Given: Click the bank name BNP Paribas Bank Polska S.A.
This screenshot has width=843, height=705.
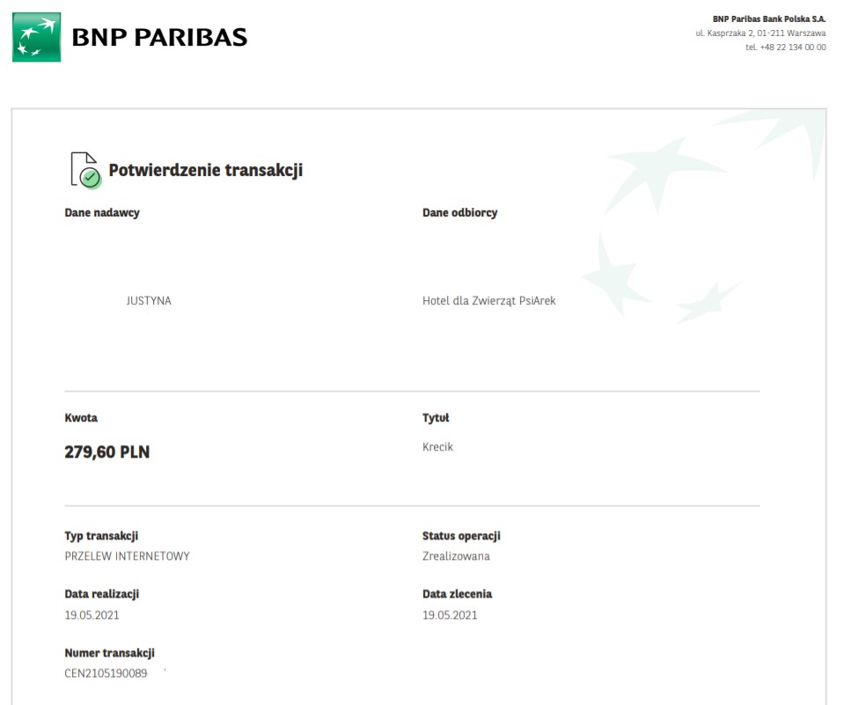Looking at the screenshot, I should pos(769,18).
